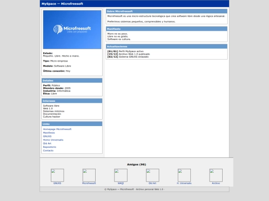269x201 pixels.
Task: Click Old Art friend name link
Action: [152, 183]
